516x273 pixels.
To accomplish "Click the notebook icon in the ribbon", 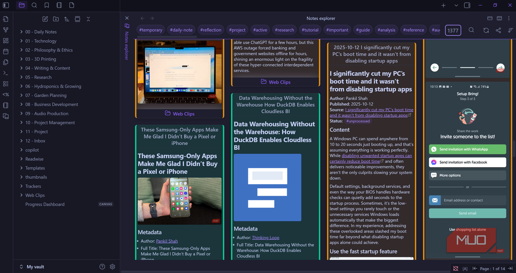I will [6, 105].
